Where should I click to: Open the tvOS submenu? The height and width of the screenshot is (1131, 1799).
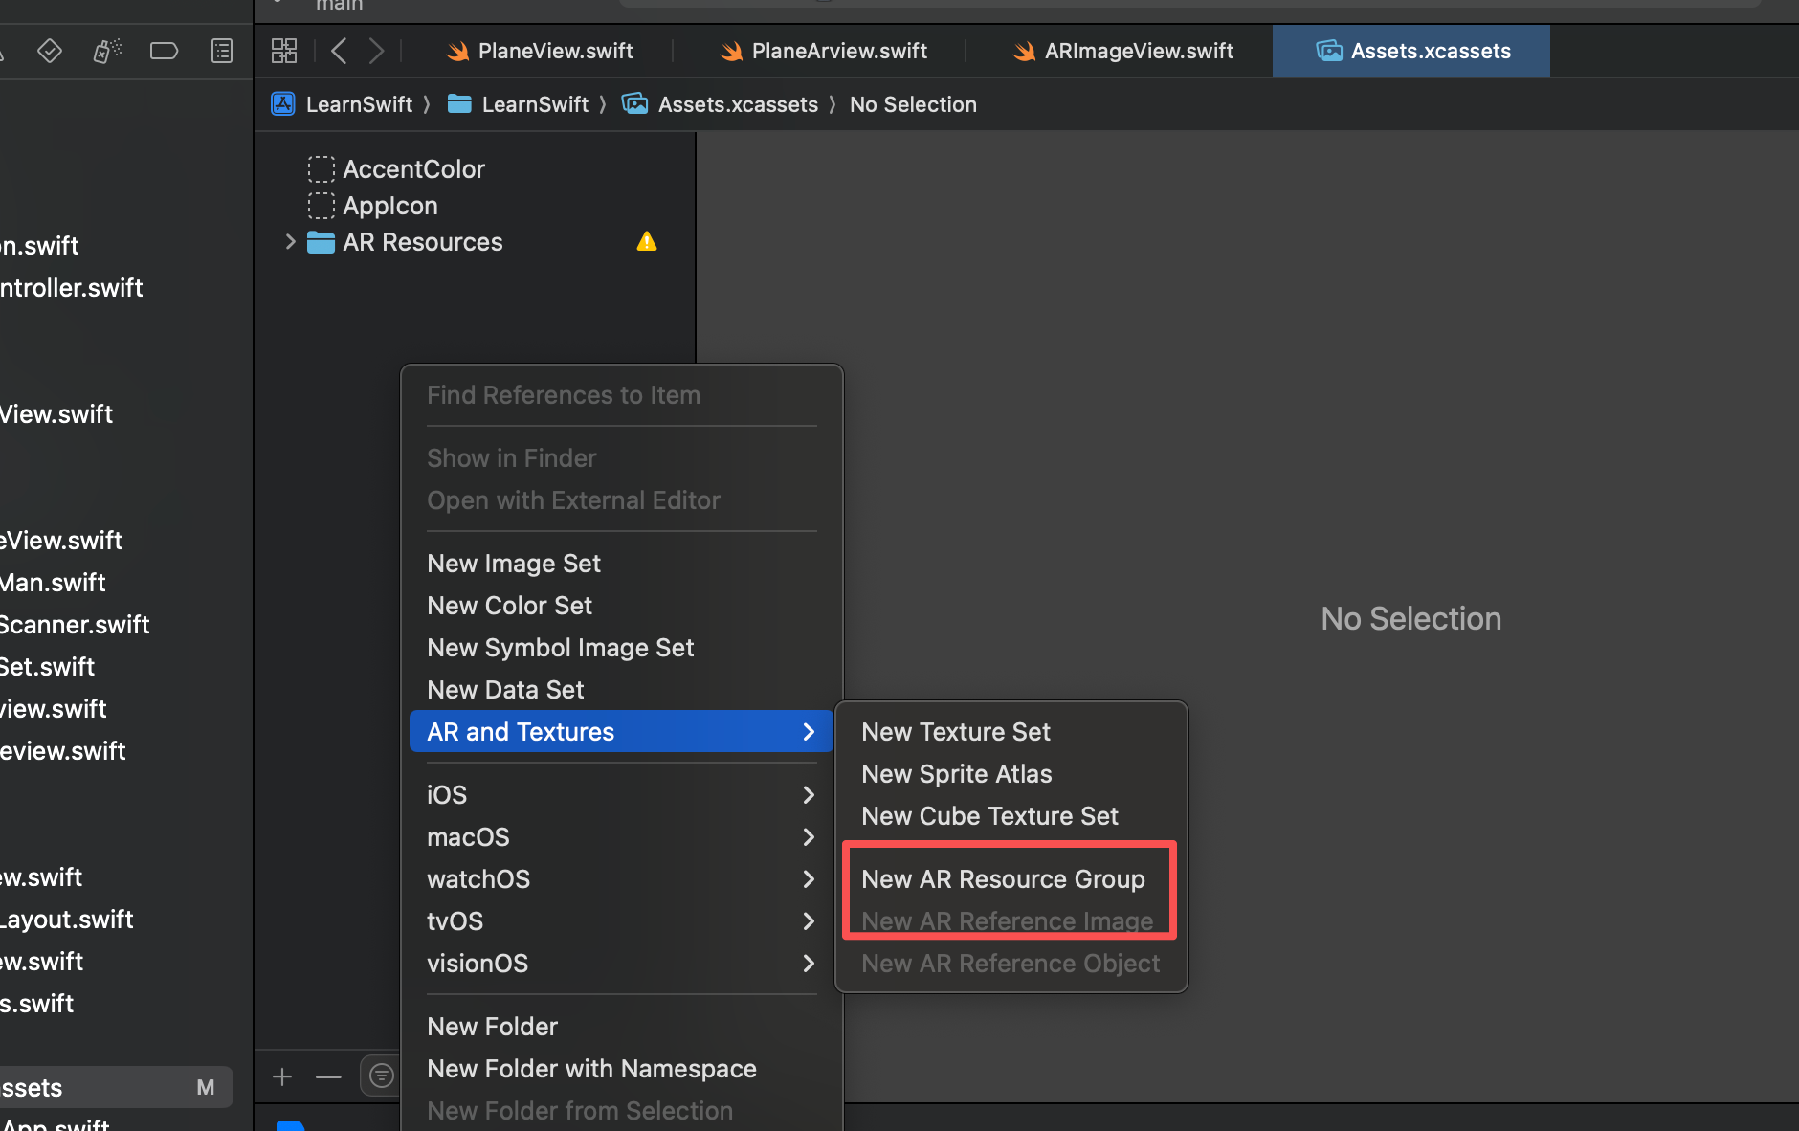[621, 921]
